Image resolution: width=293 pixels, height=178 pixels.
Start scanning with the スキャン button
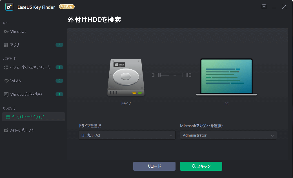click(x=201, y=166)
